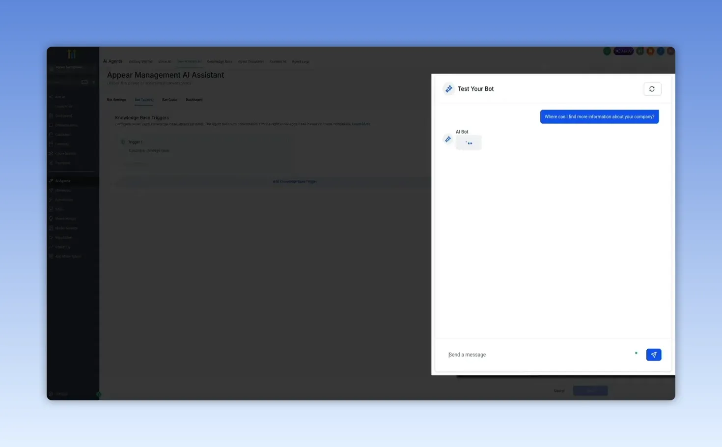Click the Appear Management AI Assistant heading
Screen dimensions: 722x447
[166, 75]
